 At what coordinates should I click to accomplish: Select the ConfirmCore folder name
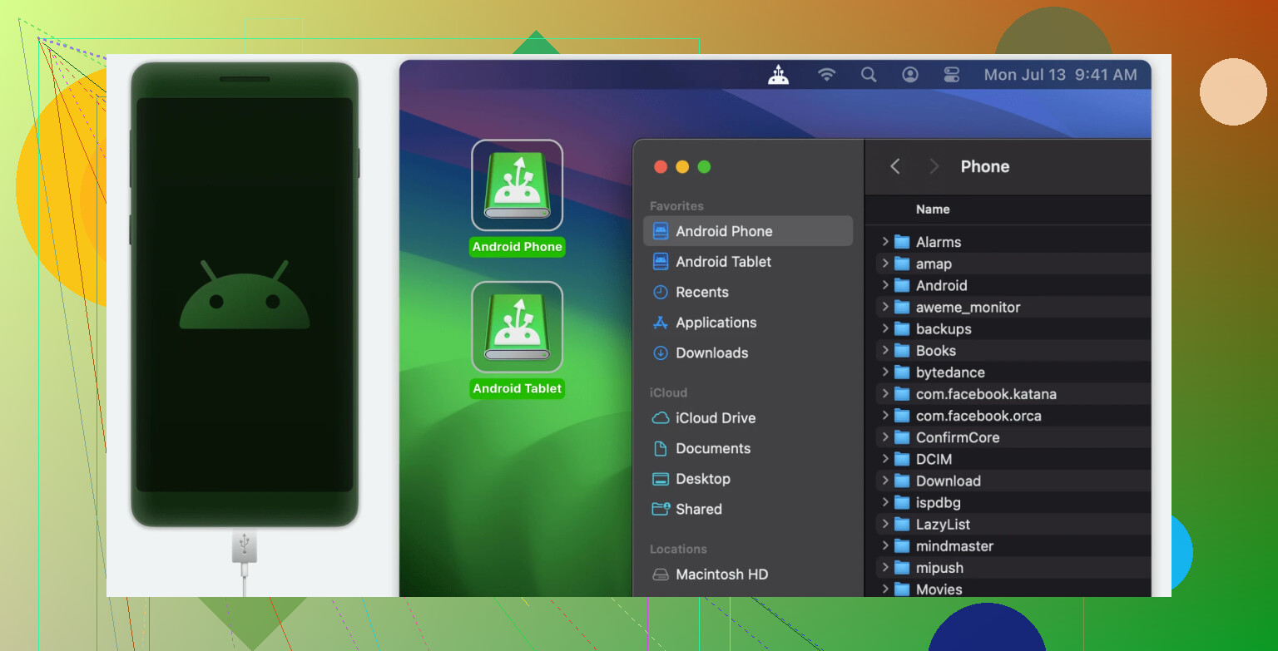958,437
